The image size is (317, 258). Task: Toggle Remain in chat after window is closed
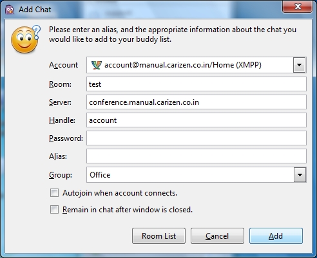pyautogui.click(x=54, y=209)
